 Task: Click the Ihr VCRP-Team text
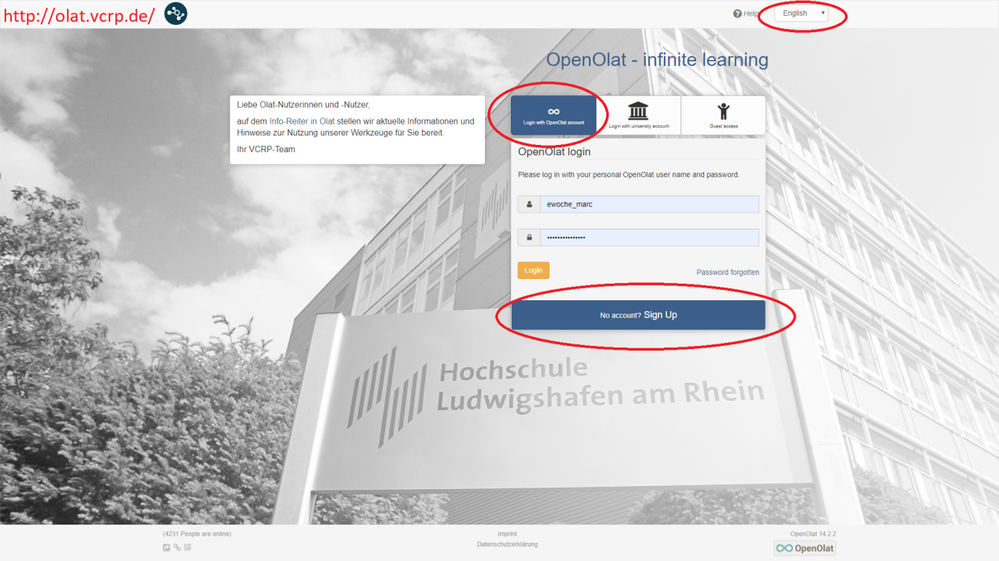coord(267,149)
